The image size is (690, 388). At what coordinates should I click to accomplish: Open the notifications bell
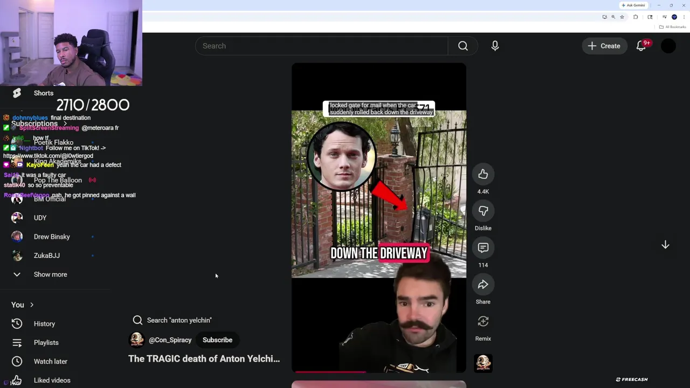pyautogui.click(x=641, y=46)
